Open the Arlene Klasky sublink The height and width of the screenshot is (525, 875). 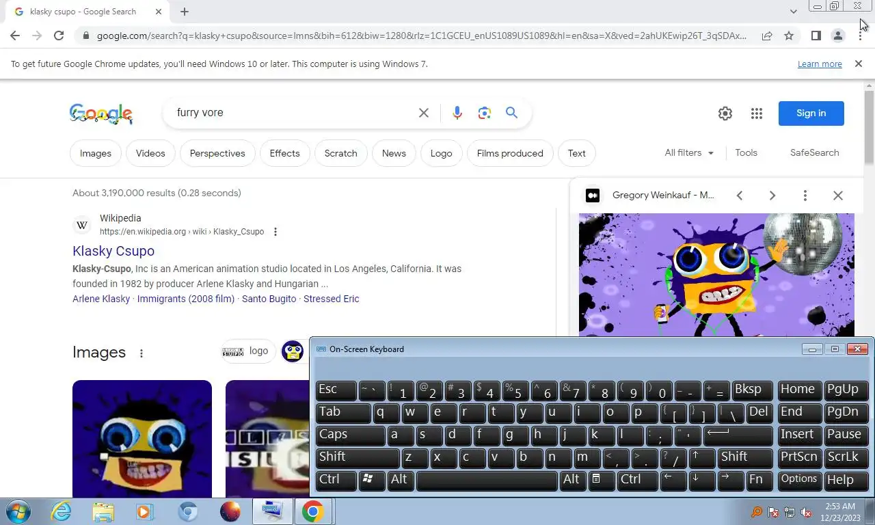pyautogui.click(x=101, y=299)
